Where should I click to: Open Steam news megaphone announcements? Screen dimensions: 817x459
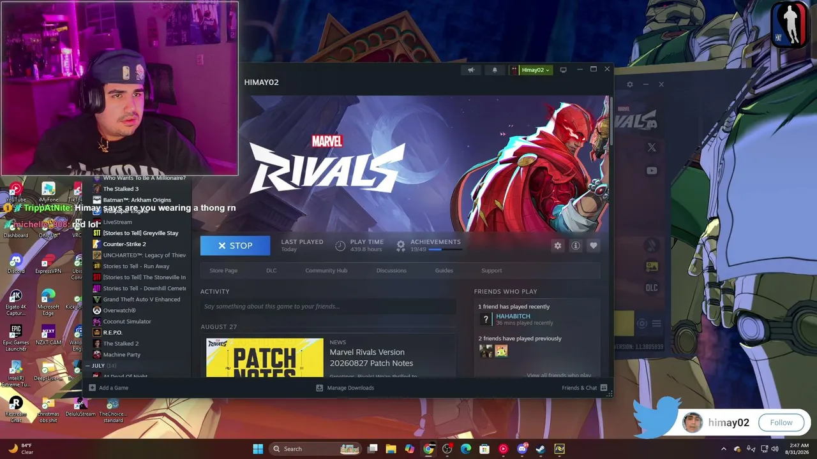(x=471, y=70)
